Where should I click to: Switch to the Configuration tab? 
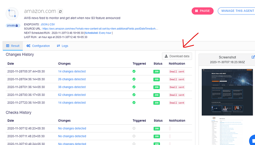click(x=38, y=46)
